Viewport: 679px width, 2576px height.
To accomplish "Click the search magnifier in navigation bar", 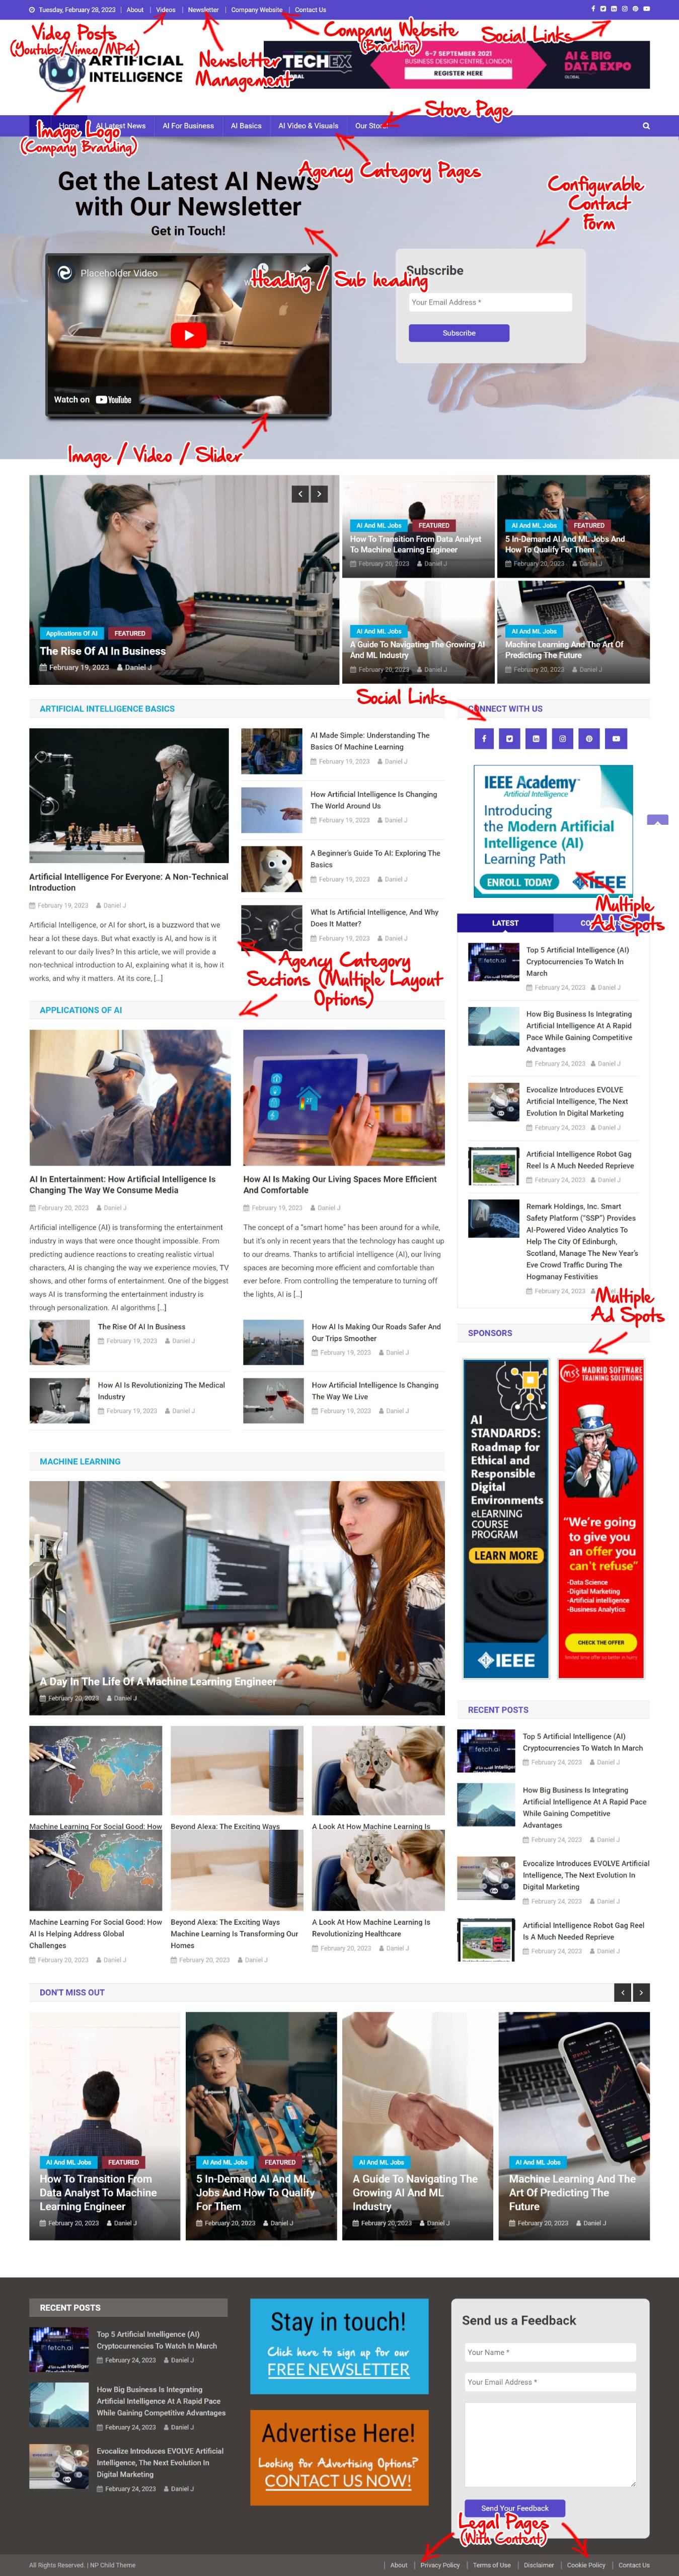I will 646,126.
